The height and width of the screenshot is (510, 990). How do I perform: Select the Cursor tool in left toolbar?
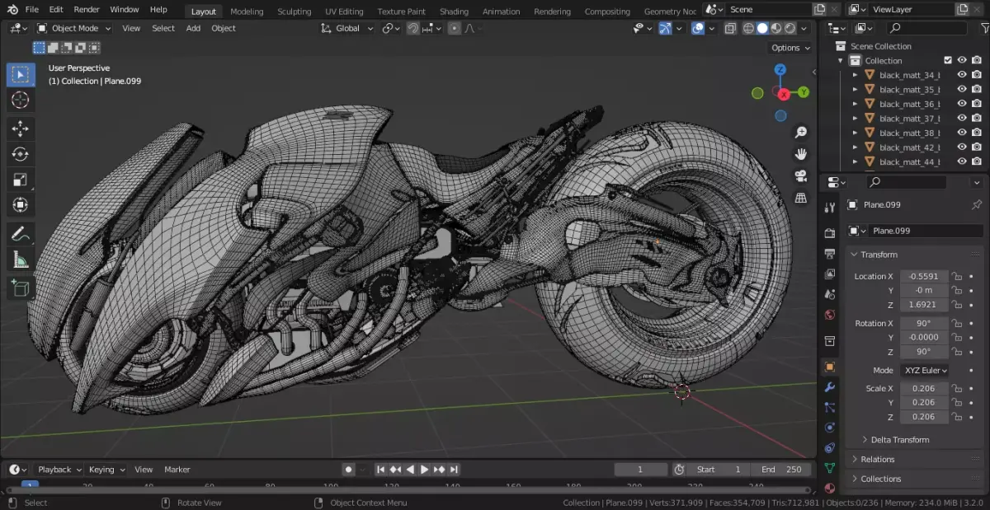21,101
